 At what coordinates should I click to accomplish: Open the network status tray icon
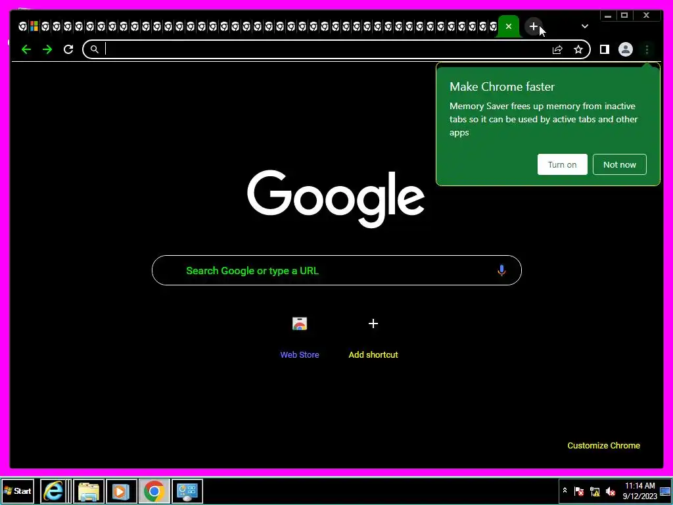[595, 491]
